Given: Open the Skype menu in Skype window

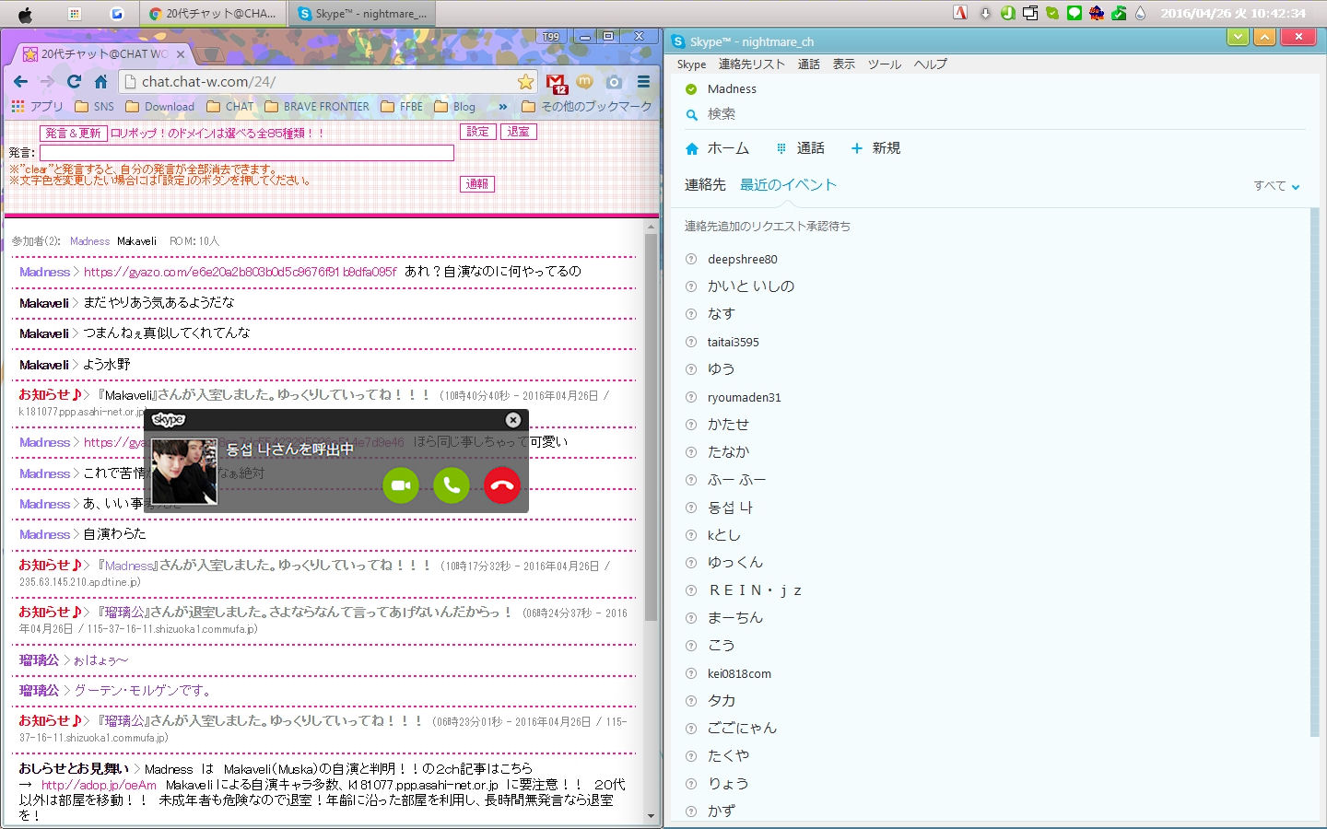Looking at the screenshot, I should pos(691,64).
